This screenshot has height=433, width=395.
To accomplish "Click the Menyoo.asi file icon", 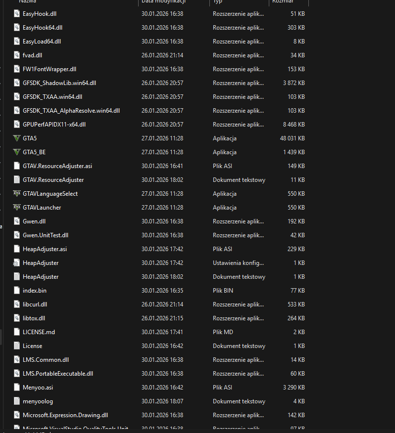I will [x=17, y=387].
